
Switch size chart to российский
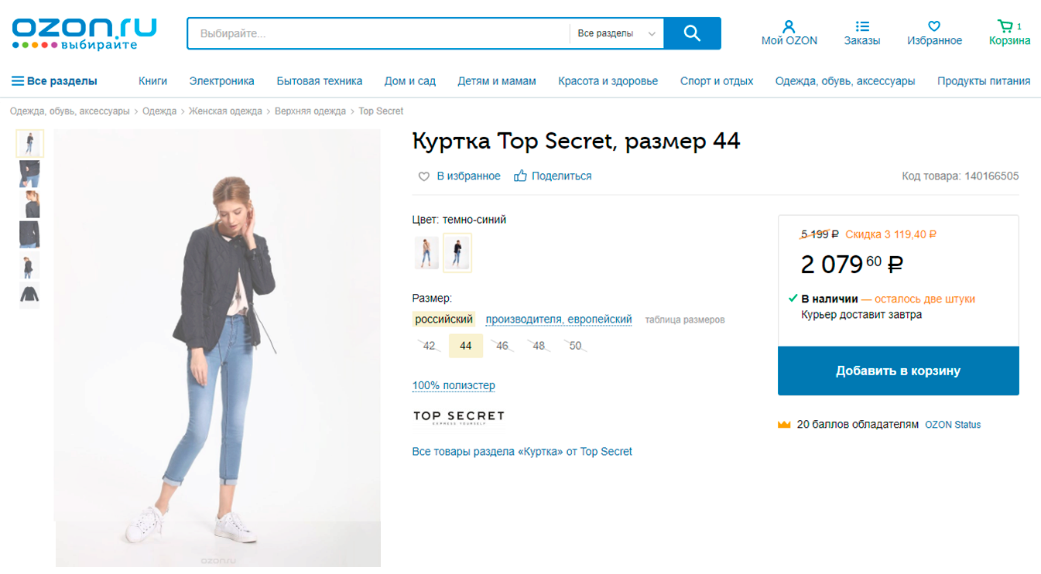tap(443, 319)
